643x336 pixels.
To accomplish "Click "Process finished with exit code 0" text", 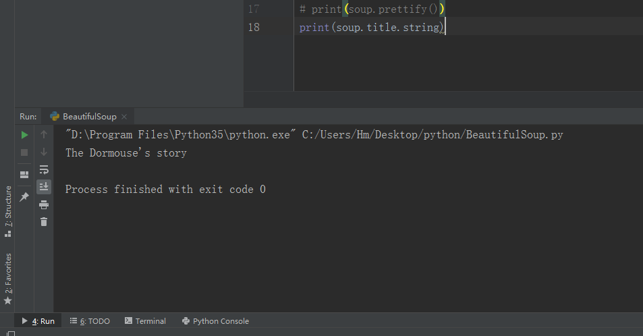I will click(x=165, y=189).
